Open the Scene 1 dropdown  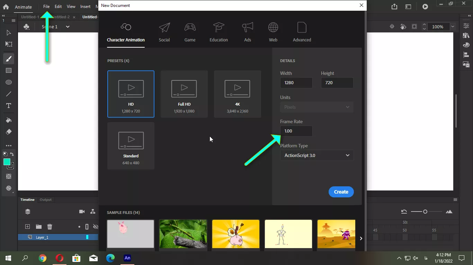point(68,27)
